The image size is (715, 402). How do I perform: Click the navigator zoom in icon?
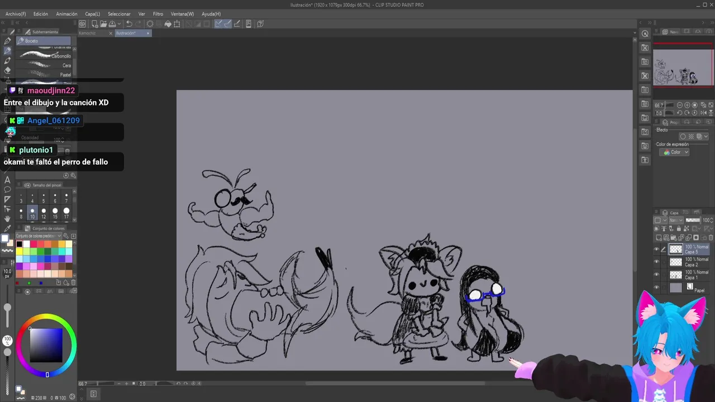point(687,105)
